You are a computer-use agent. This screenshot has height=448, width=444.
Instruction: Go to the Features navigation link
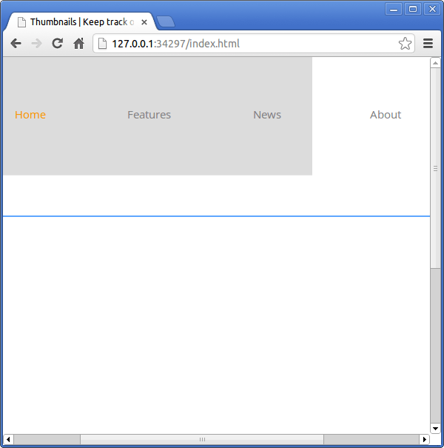click(149, 115)
